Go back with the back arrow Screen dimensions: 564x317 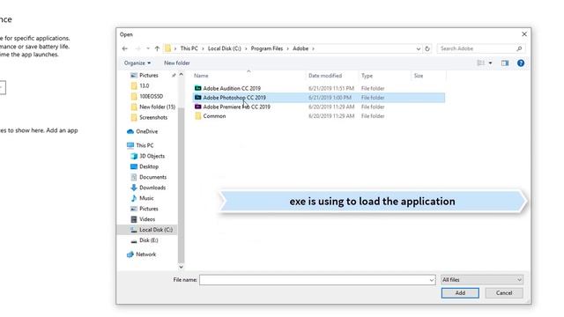(125, 48)
